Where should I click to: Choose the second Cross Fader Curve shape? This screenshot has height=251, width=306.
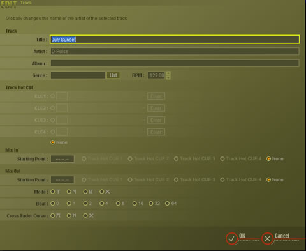(x=69, y=215)
